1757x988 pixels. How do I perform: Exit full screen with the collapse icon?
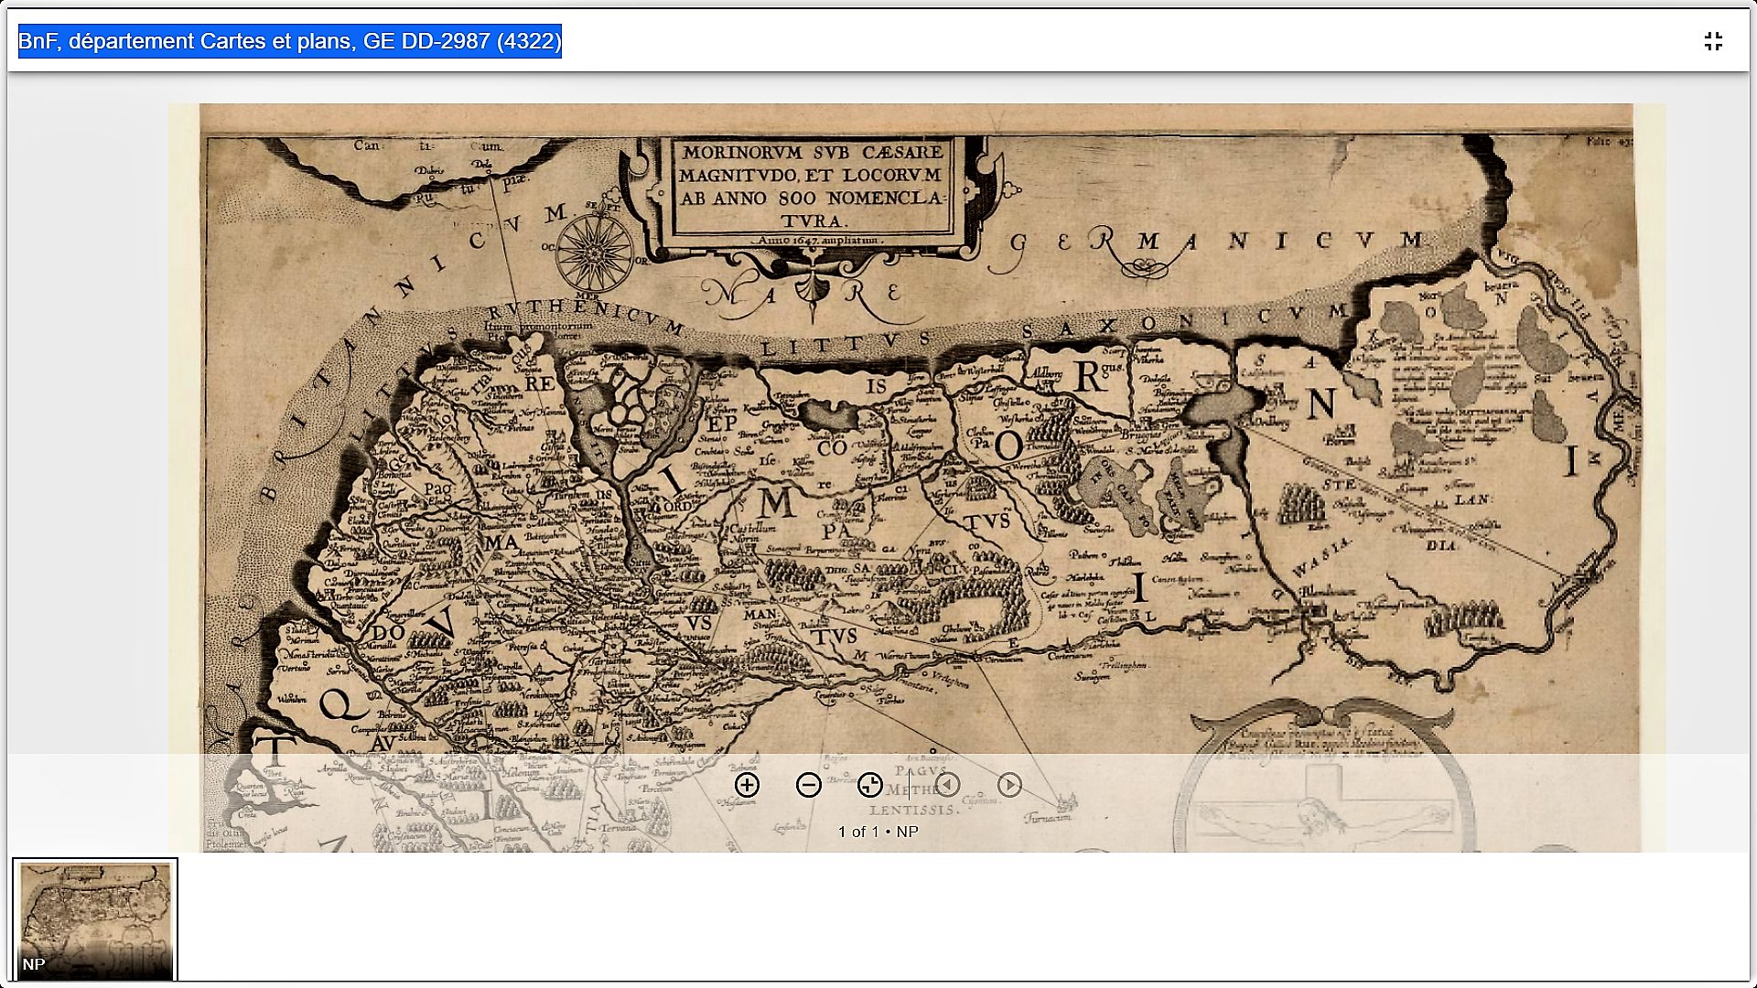pos(1713,41)
